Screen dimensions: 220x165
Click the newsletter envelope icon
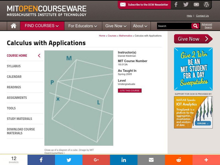click(123, 5)
